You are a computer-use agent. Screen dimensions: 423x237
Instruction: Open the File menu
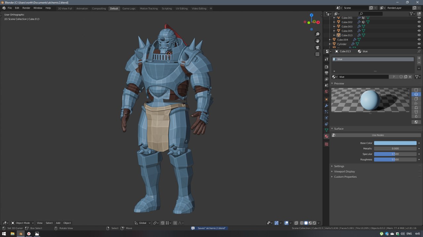pyautogui.click(x=10, y=8)
